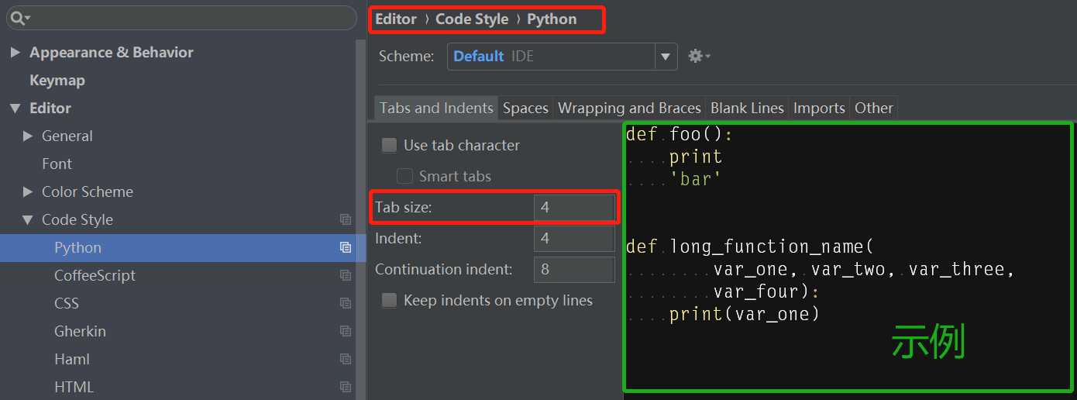Click copy icon beside Python item
Screen dimensions: 1077x400
(346, 247)
